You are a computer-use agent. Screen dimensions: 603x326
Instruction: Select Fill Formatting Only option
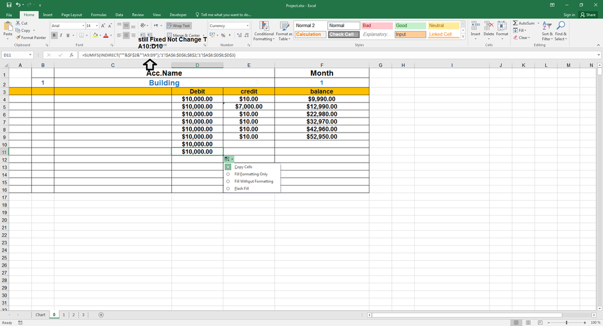[251, 174]
